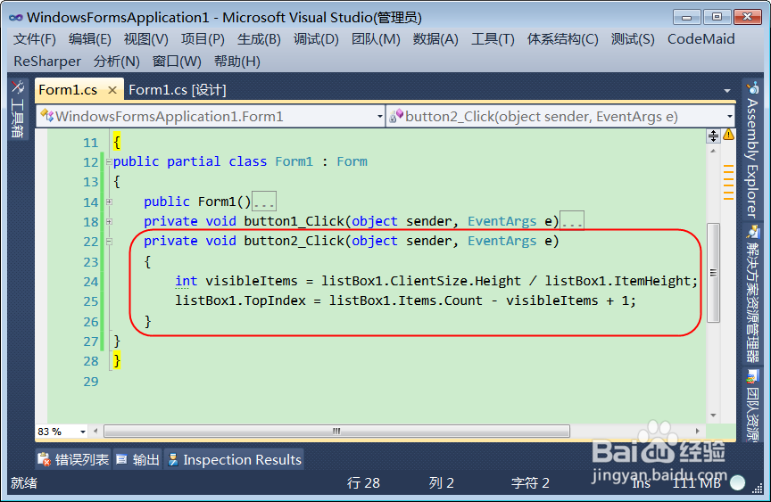Screen dimensions: 771x502
Task: Open the Inspection Results panel
Action: point(234,460)
